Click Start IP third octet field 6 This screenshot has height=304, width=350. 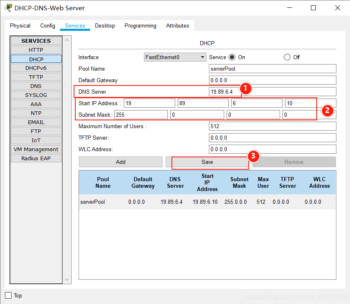pos(257,103)
